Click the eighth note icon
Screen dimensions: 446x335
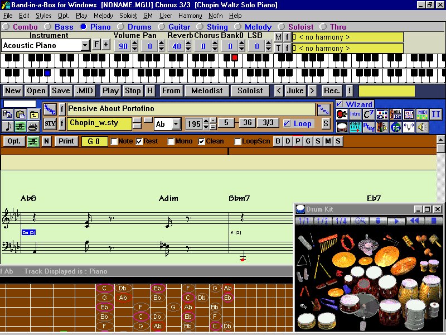7,127
